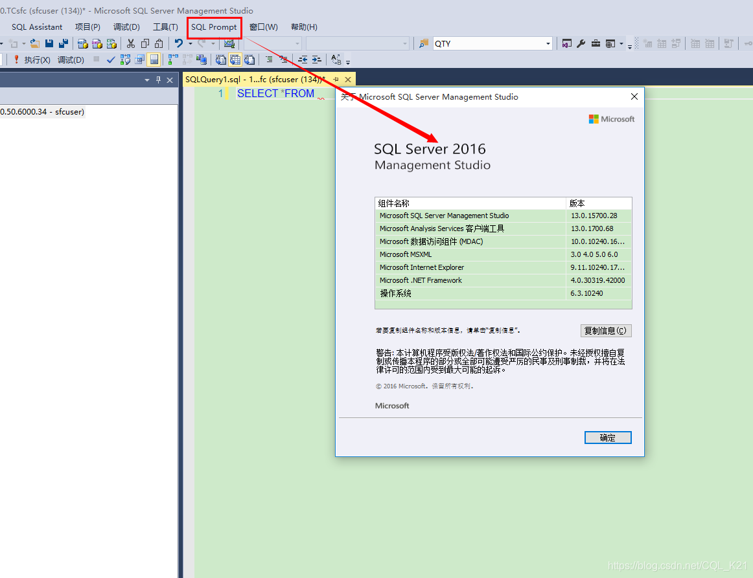Select Results to File icon

[x=249, y=60]
